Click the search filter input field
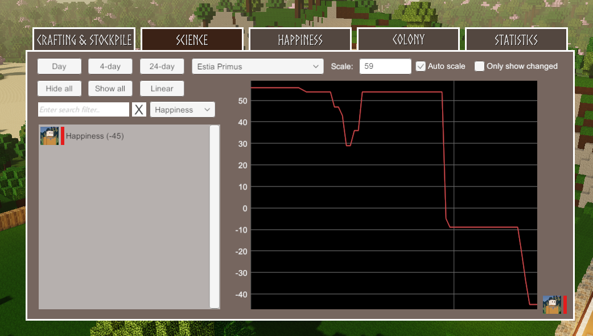The image size is (593, 336). tap(84, 110)
